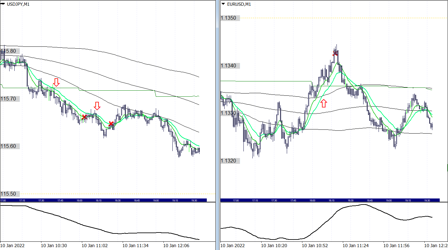This screenshot has width=448, height=250.
Task: Click the red up arrow on EURUSD chart
Action: point(324,103)
